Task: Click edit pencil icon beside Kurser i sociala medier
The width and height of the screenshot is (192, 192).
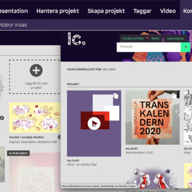Action: tap(60, 137)
